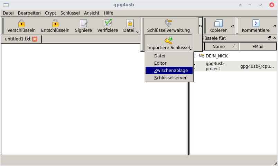Image resolution: width=278 pixels, height=166 pixels.
Task: Open the Ansicht menu
Action: pos(92,13)
